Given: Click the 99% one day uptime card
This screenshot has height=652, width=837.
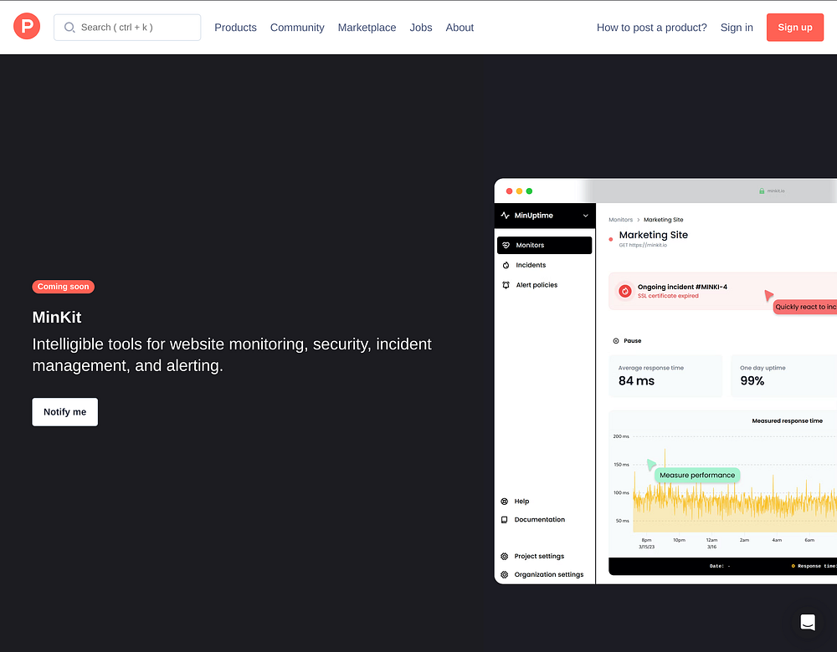Looking at the screenshot, I should (783, 375).
